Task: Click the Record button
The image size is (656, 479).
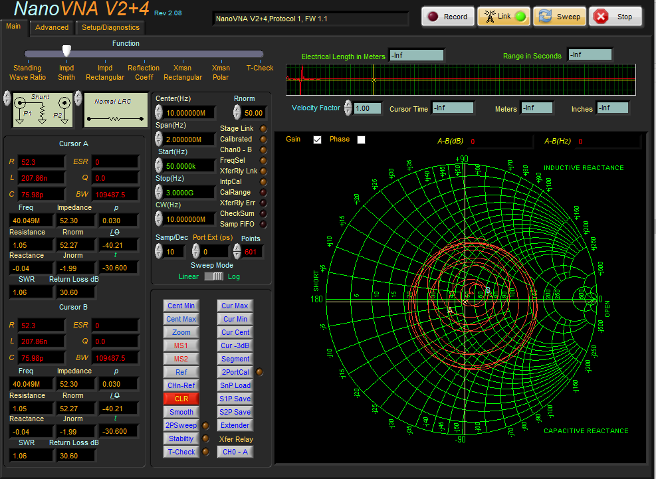Action: click(x=448, y=17)
